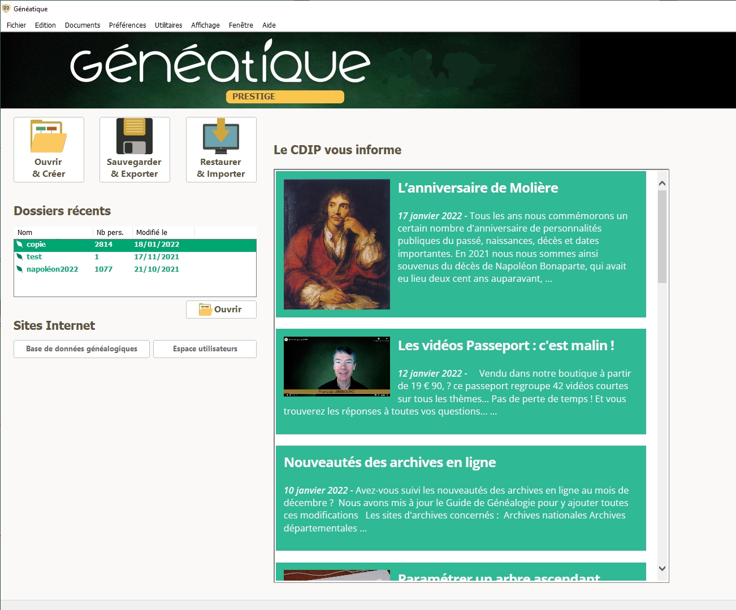
Task: Select the copie folder row
Action: tap(135, 245)
